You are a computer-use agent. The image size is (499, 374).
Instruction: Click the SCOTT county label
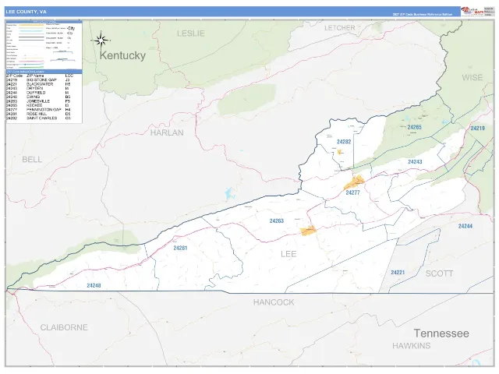click(439, 273)
